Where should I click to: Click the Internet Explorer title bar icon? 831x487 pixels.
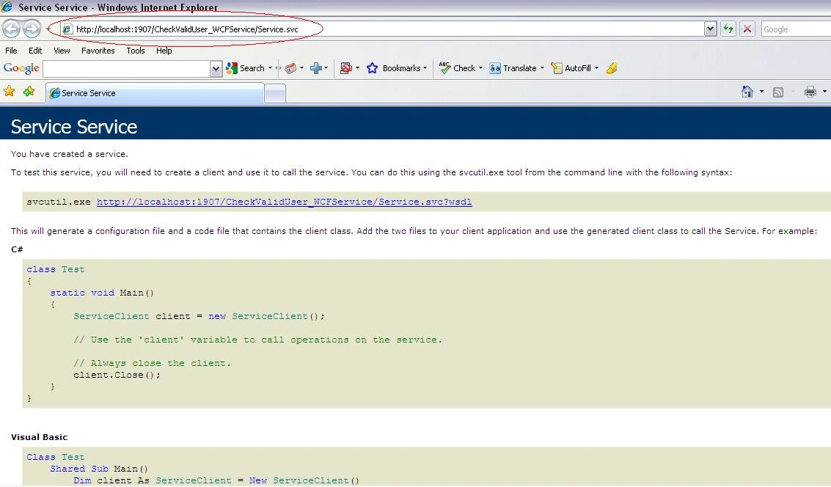pyautogui.click(x=7, y=7)
